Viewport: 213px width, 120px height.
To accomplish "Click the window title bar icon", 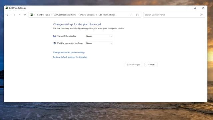I will click(x=7, y=8).
